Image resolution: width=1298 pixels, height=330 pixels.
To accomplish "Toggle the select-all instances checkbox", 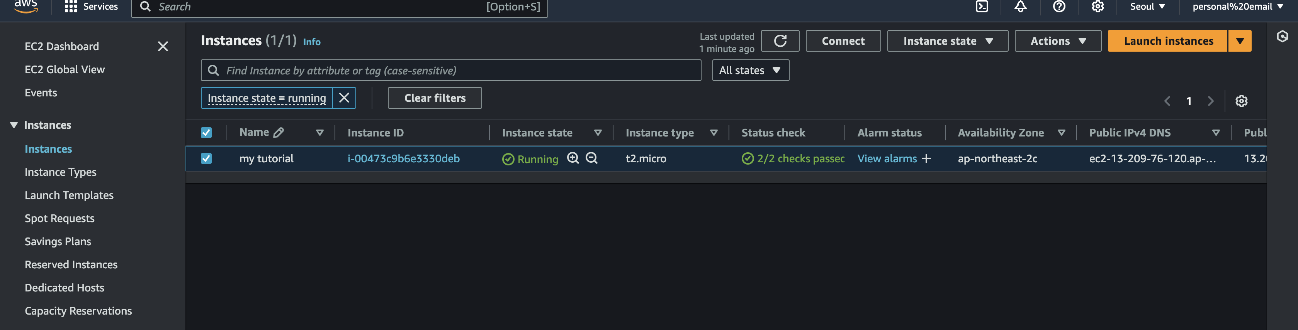I will point(206,133).
